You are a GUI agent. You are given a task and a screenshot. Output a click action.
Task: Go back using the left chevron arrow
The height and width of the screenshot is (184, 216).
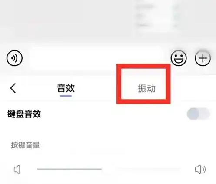point(13,88)
